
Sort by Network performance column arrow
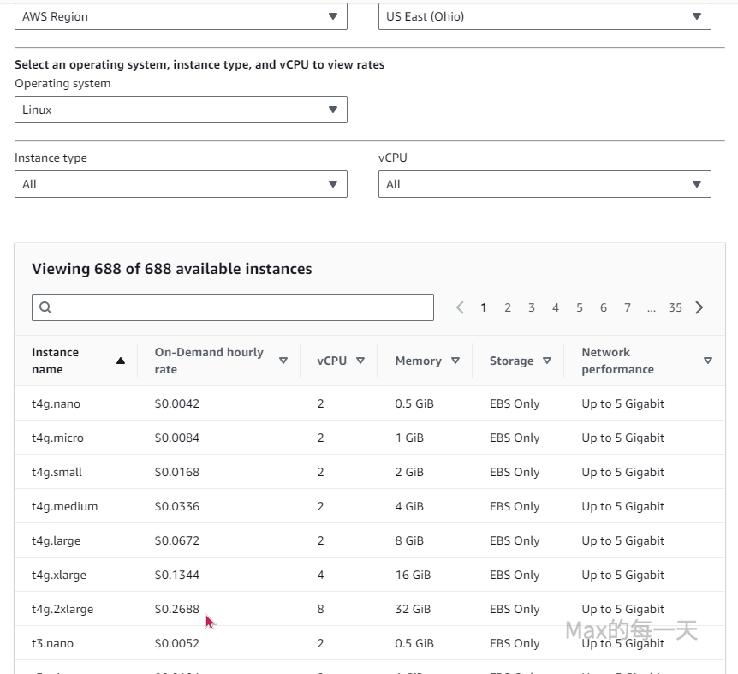pyautogui.click(x=707, y=361)
